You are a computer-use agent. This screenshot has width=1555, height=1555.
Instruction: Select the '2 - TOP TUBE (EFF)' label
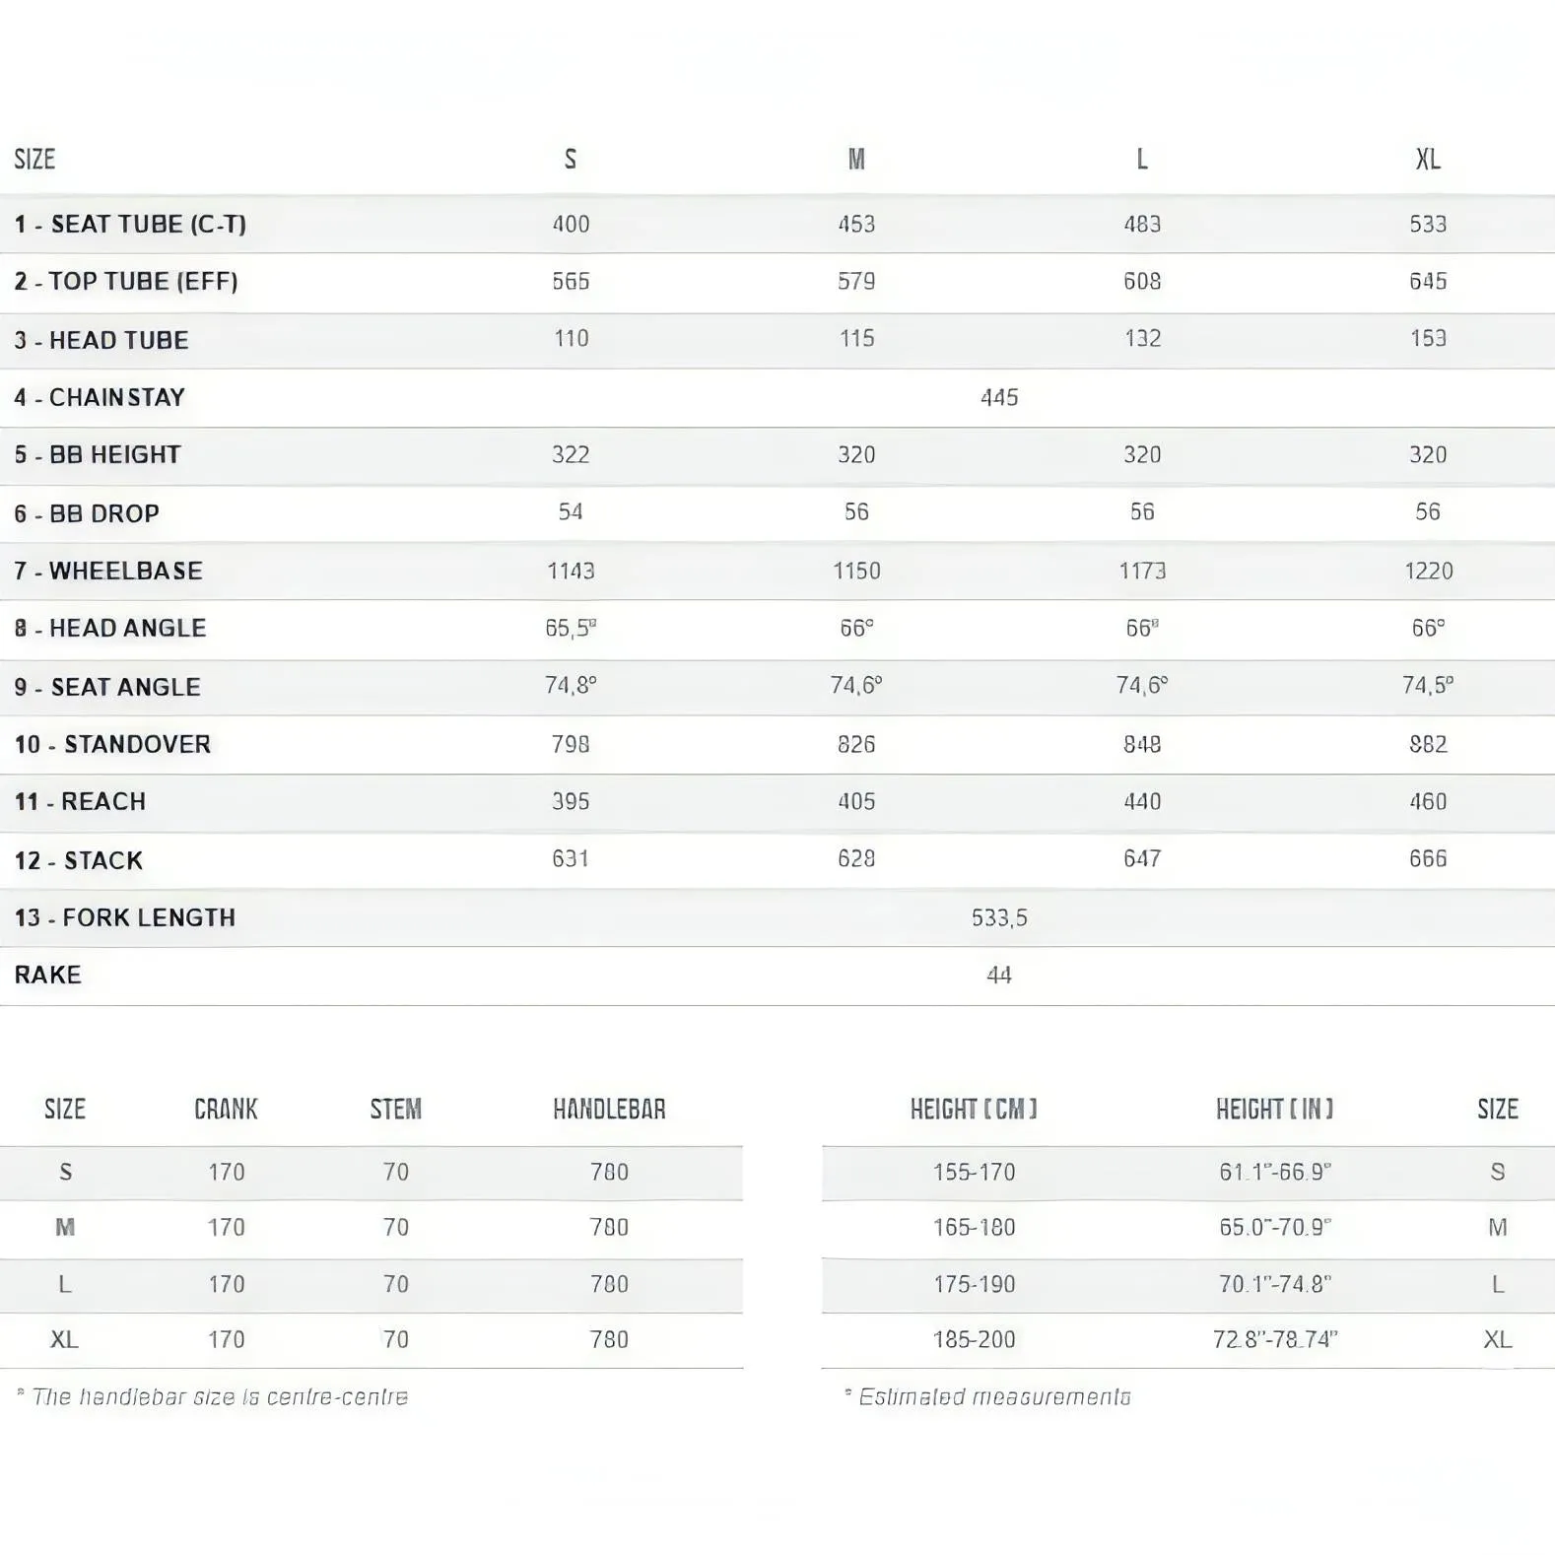[126, 282]
